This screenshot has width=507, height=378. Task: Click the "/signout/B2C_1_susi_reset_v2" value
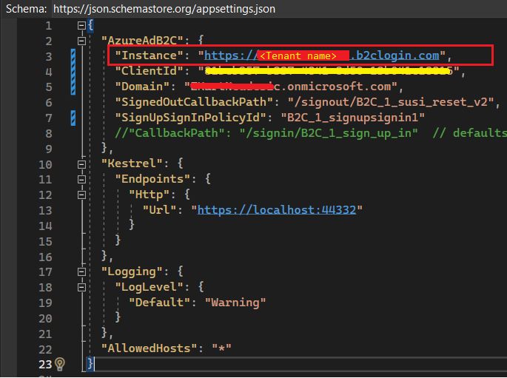click(x=391, y=102)
